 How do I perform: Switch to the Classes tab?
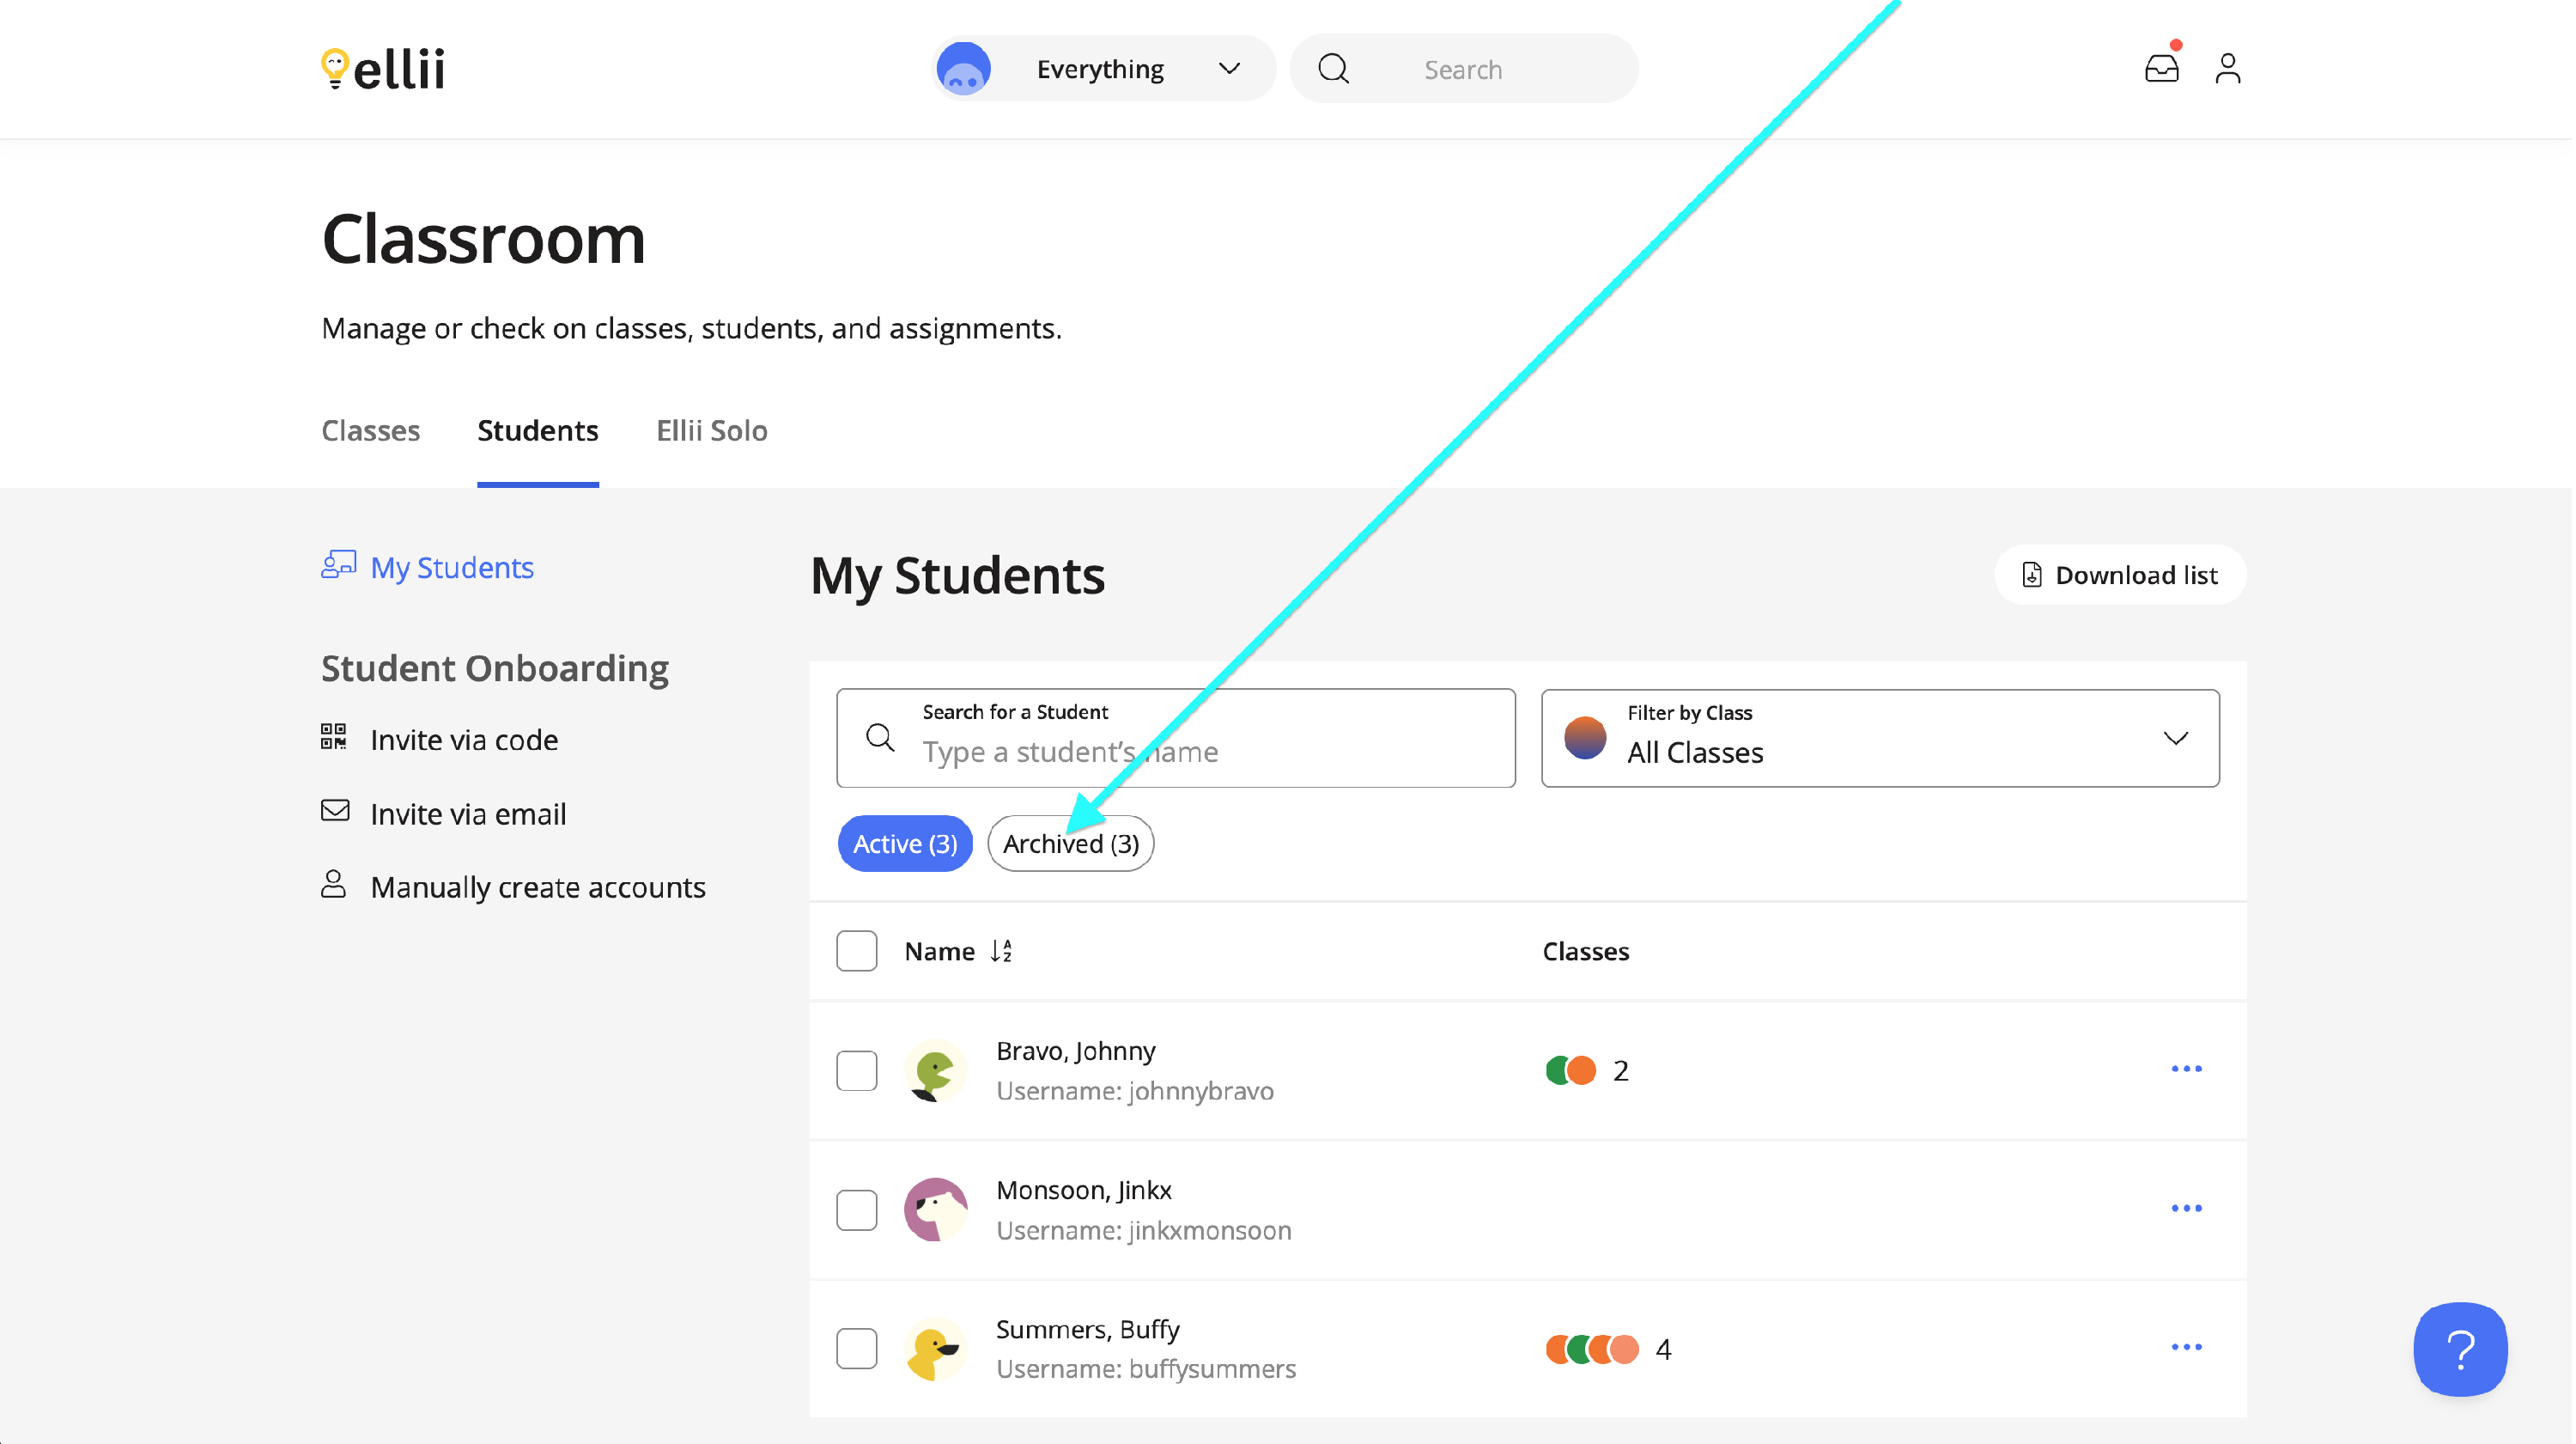pos(370,430)
